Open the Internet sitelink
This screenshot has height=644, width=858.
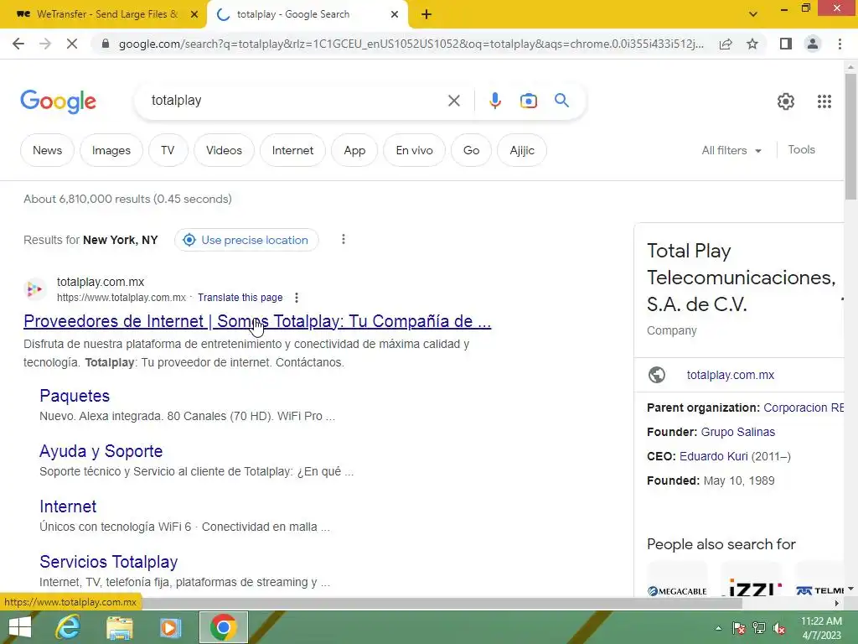pyautogui.click(x=68, y=506)
